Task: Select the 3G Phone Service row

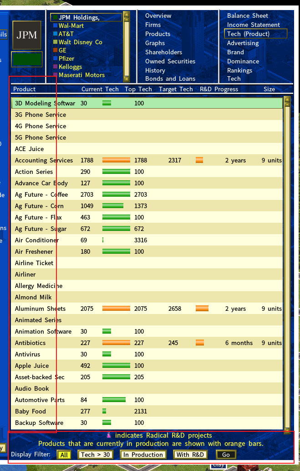Action: pos(147,115)
